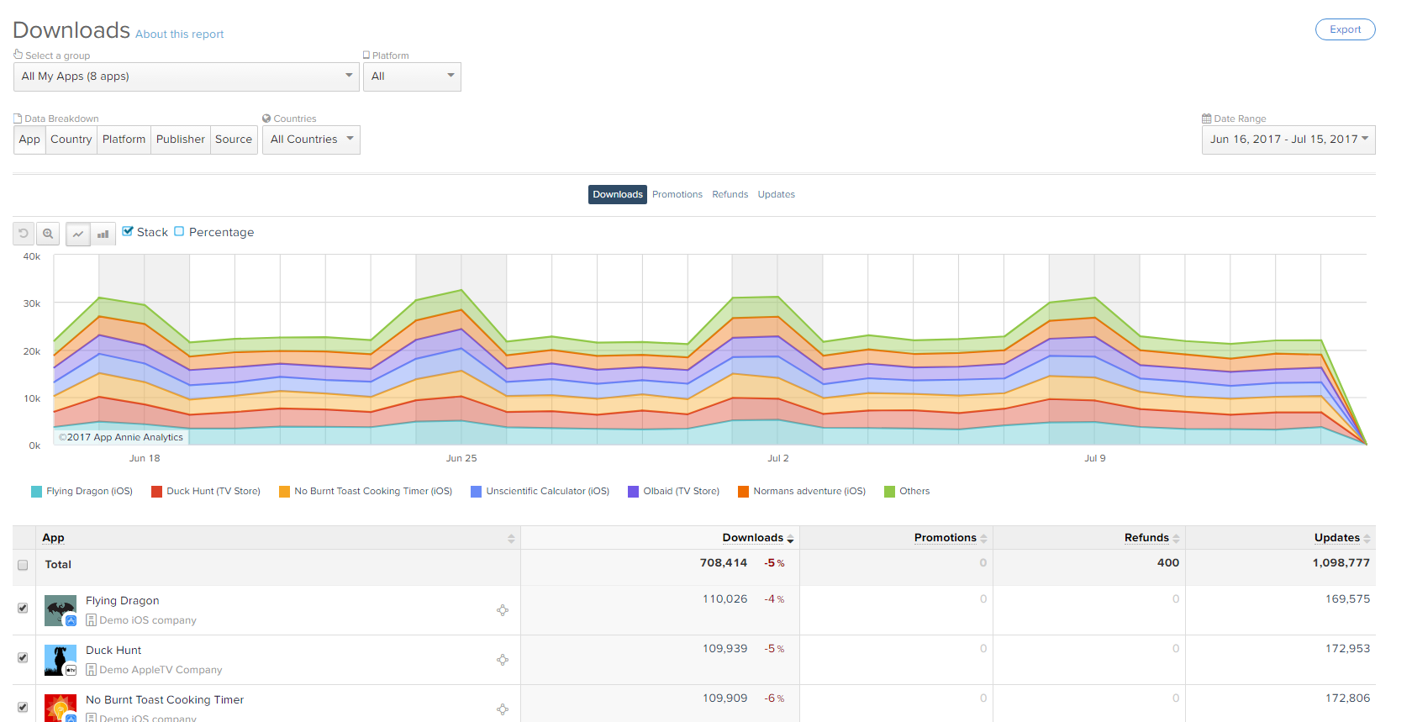The width and height of the screenshot is (1412, 722).
Task: Toggle Flying Dragon (iOS) legend swatch
Action: 36,492
